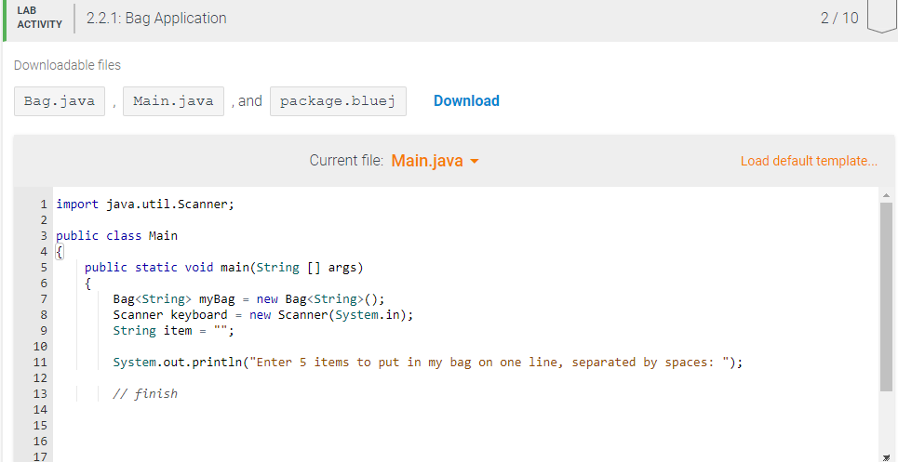Click the Scanner keyboard declaration line
Image resolution: width=898 pixels, height=462 pixels.
262,314
